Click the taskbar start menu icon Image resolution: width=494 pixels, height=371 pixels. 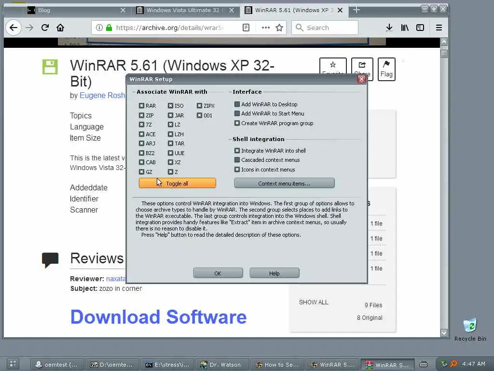pos(13,363)
